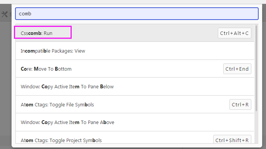
Task: Pick Atom Ctags: Toggle File Symbols
Action: [x=135, y=104]
